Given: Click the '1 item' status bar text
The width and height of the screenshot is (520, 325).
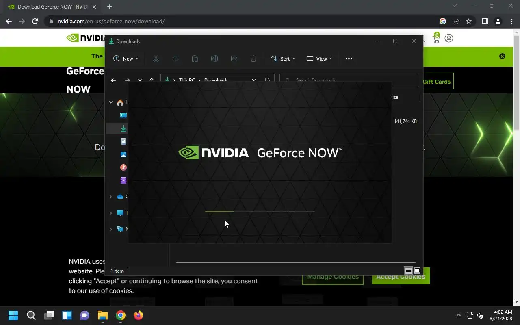Looking at the screenshot, I should click(x=117, y=271).
